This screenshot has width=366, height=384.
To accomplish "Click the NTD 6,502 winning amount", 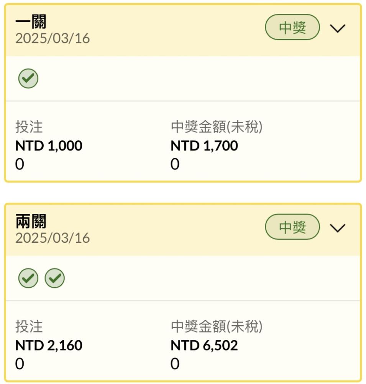I will (x=204, y=345).
